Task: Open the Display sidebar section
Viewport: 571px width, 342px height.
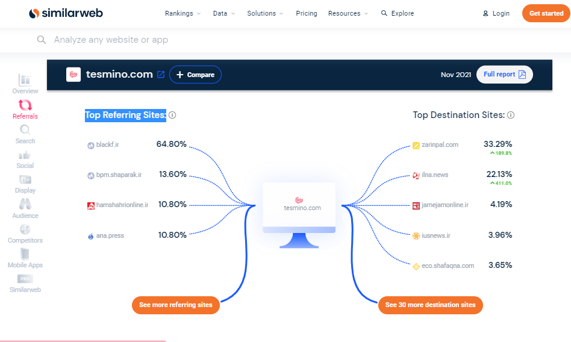Action: coord(25,184)
